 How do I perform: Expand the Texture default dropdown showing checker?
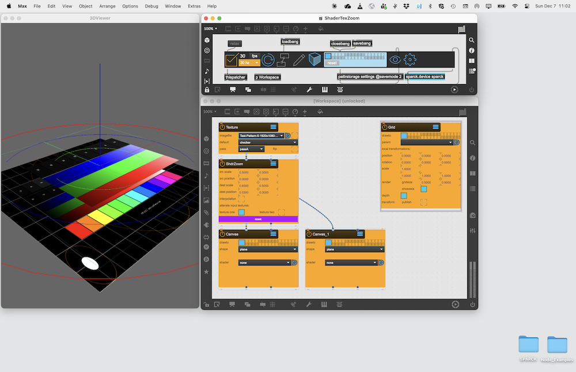268,142
